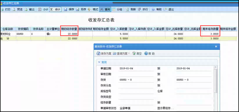Viewport: 239px width, 112px height.
Task: Click the 期初结存金额 column header
Action: pos(101,29)
